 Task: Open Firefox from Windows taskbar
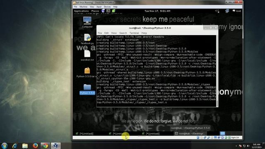(x=35, y=146)
